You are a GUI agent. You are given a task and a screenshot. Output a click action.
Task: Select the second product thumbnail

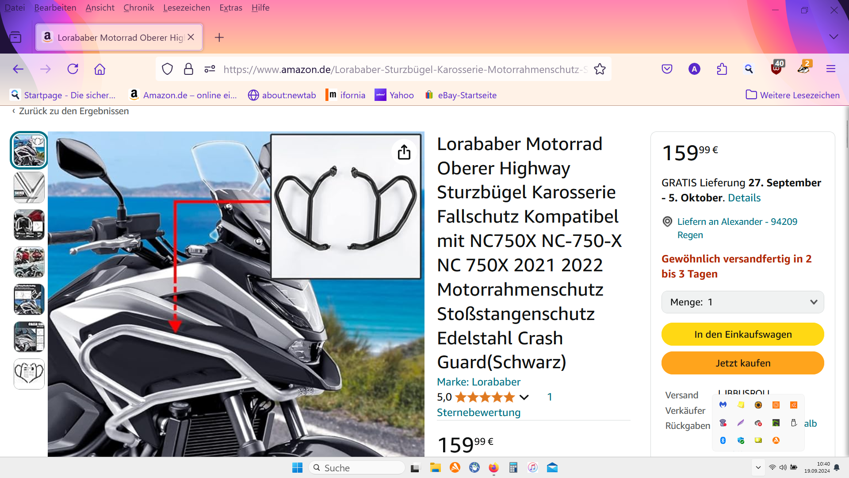coord(29,188)
